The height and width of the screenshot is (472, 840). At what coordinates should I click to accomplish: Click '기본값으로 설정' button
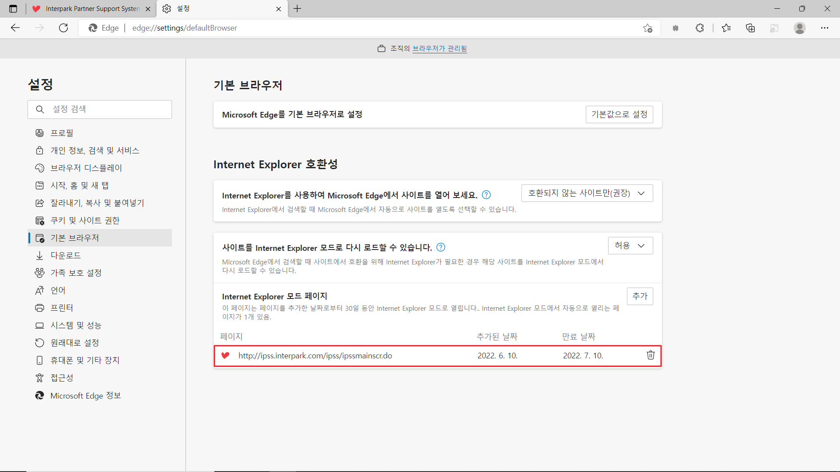pos(619,115)
